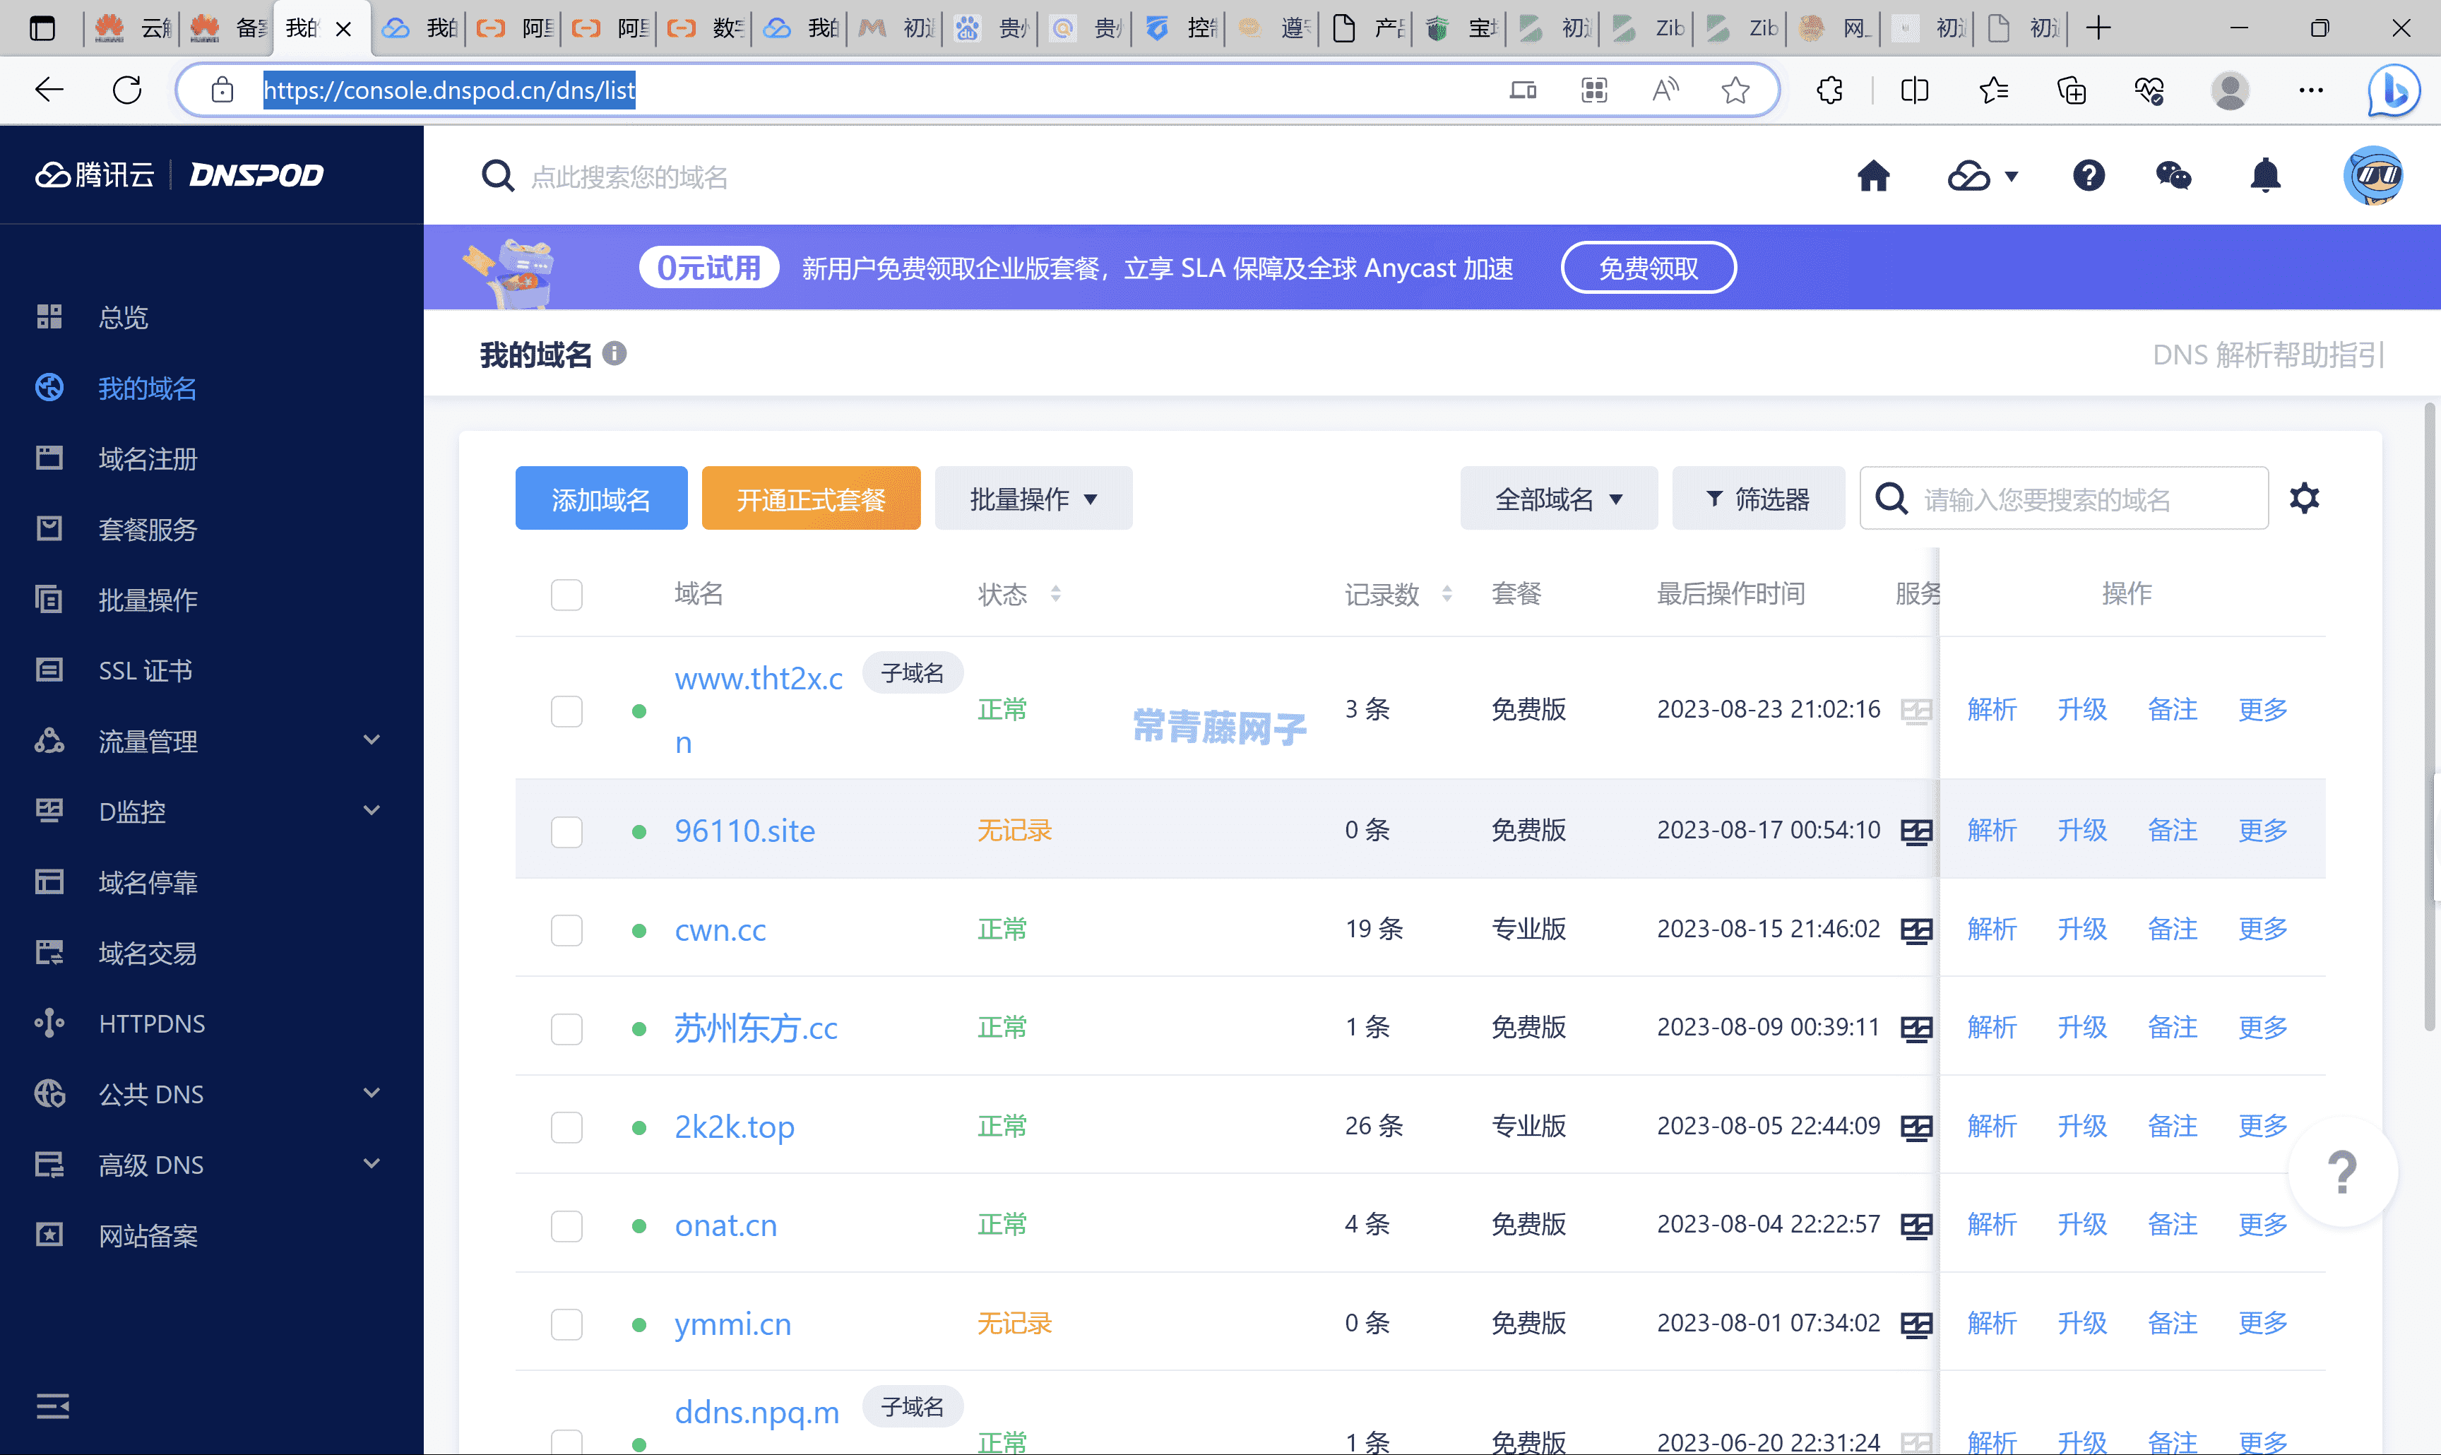Open browser collections icon
This screenshot has width=2441, height=1455.
(x=2072, y=90)
